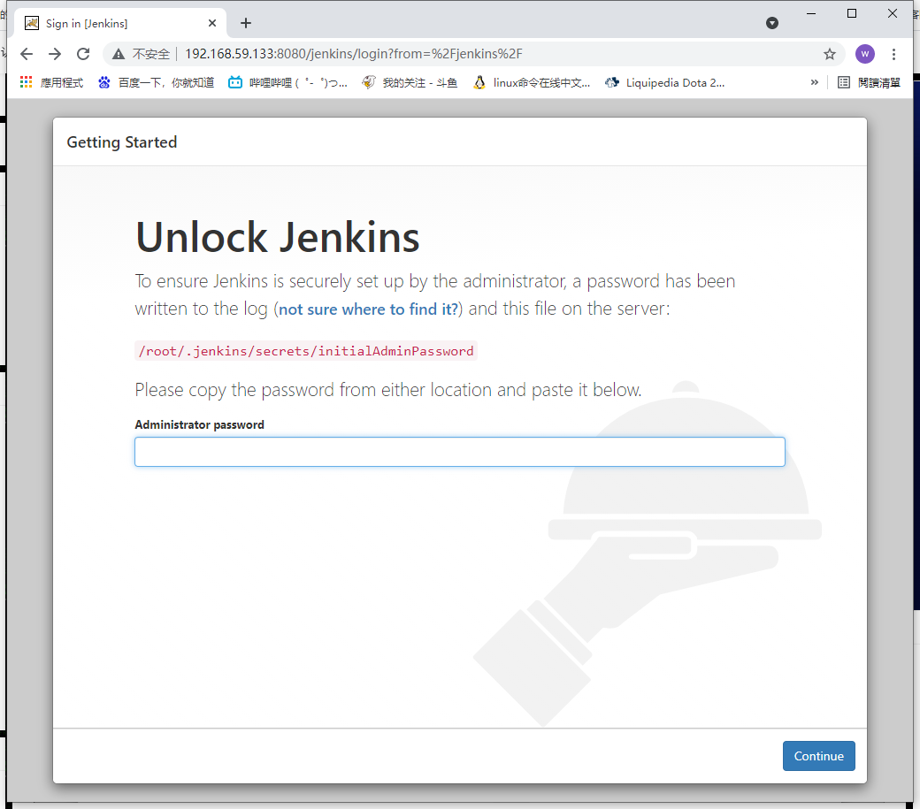The image size is (920, 809).
Task: Open Chrome's three-dot menu
Action: (893, 54)
